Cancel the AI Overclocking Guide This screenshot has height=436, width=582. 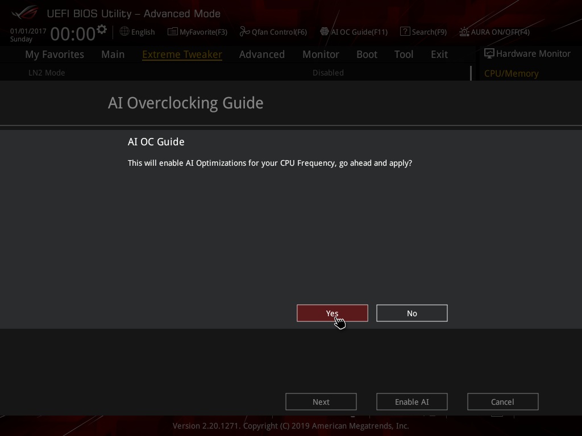pos(502,402)
